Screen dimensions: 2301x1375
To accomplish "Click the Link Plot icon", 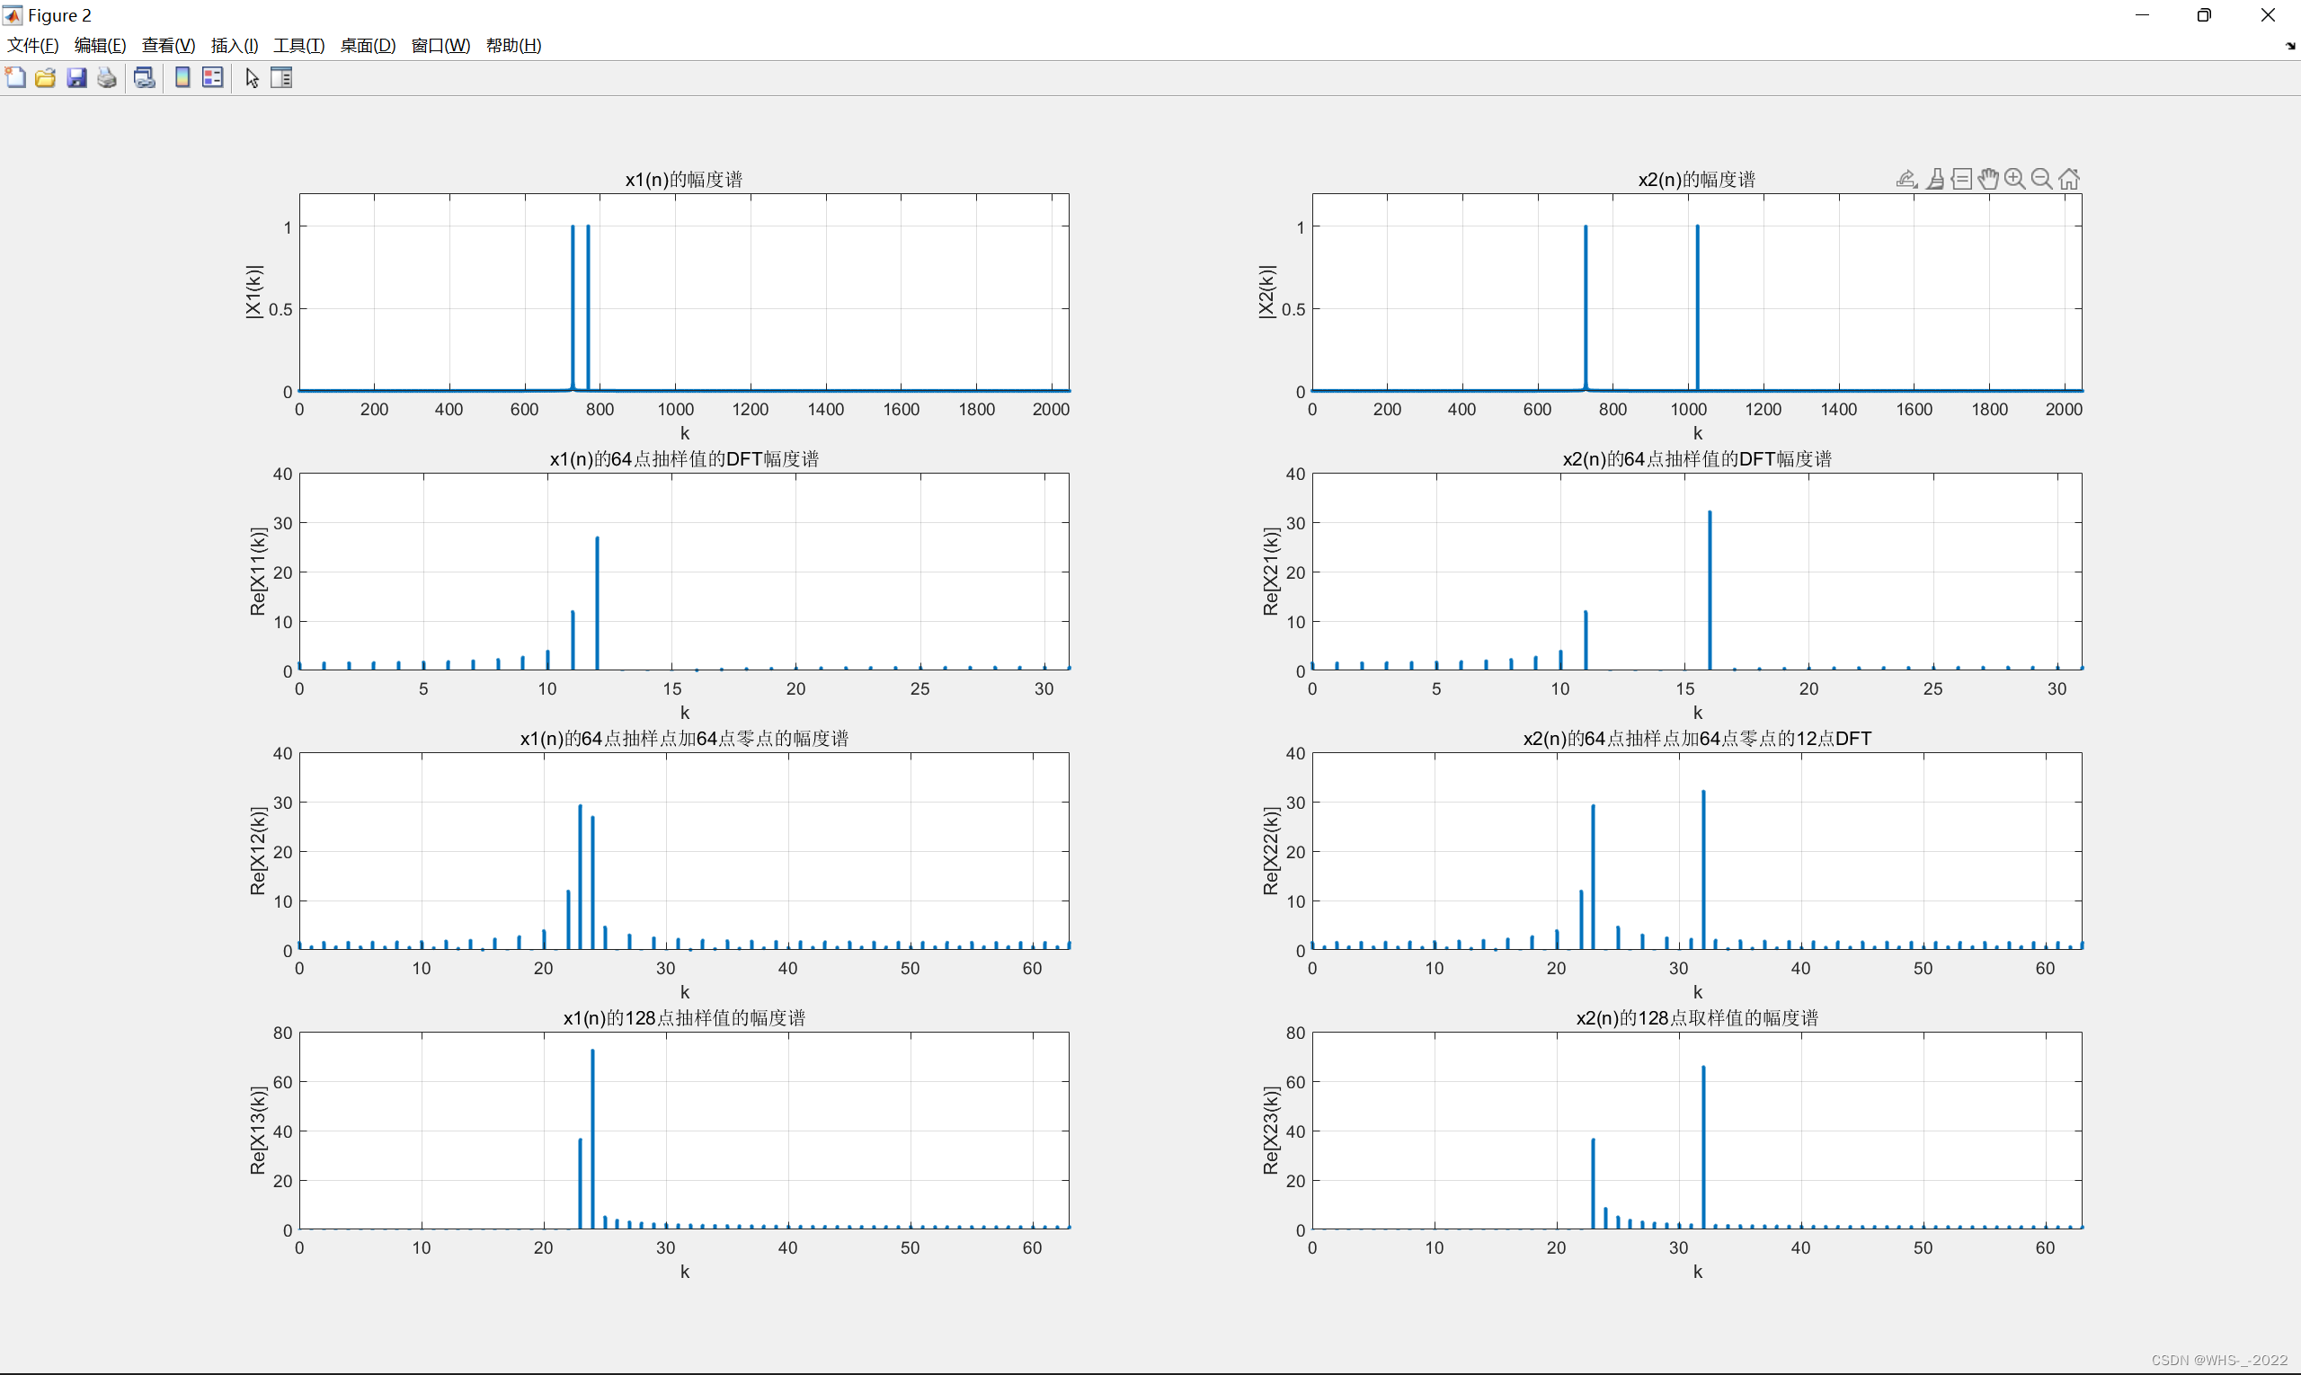I will 145,78.
